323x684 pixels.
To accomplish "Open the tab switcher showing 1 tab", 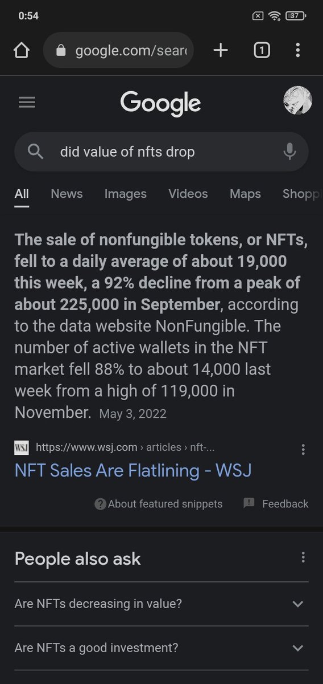I will click(x=261, y=51).
